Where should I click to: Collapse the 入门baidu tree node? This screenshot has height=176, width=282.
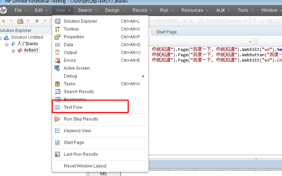point(7,44)
